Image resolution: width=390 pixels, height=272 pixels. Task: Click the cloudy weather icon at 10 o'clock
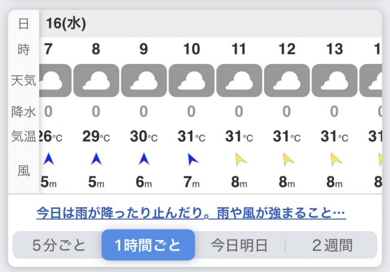(192, 80)
